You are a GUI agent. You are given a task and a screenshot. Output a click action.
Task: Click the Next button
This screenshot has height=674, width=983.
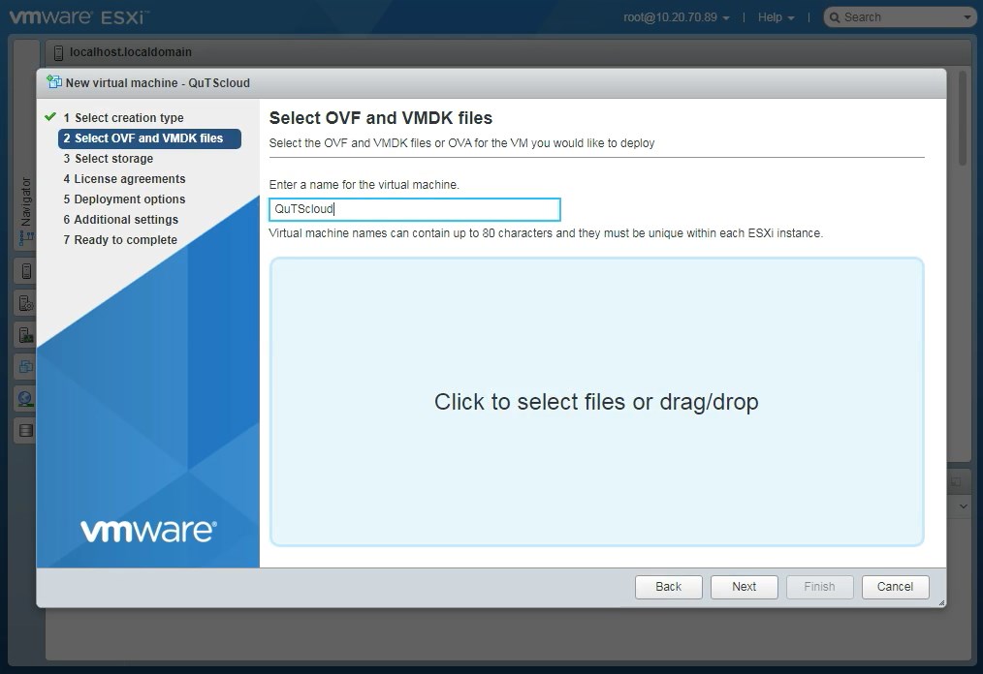pyautogui.click(x=745, y=587)
